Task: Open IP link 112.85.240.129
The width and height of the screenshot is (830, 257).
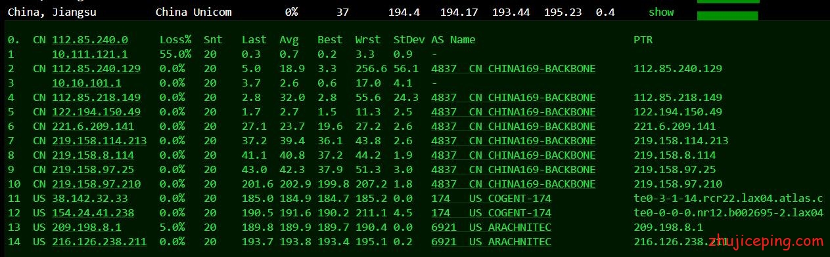Action: click(x=96, y=68)
